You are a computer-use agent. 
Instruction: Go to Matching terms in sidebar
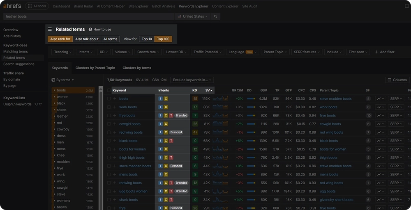coord(16,52)
